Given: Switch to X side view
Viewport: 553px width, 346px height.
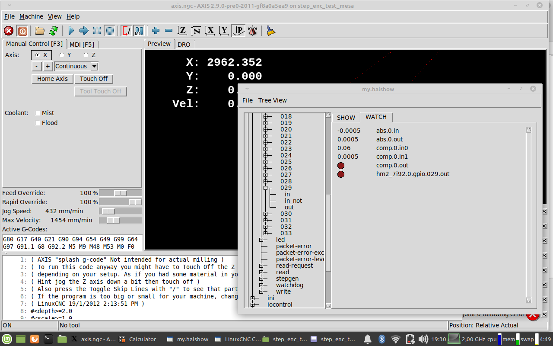Looking at the screenshot, I should 210,31.
